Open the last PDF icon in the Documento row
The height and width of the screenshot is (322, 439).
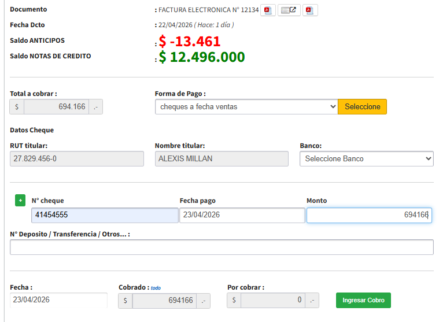pos(309,10)
